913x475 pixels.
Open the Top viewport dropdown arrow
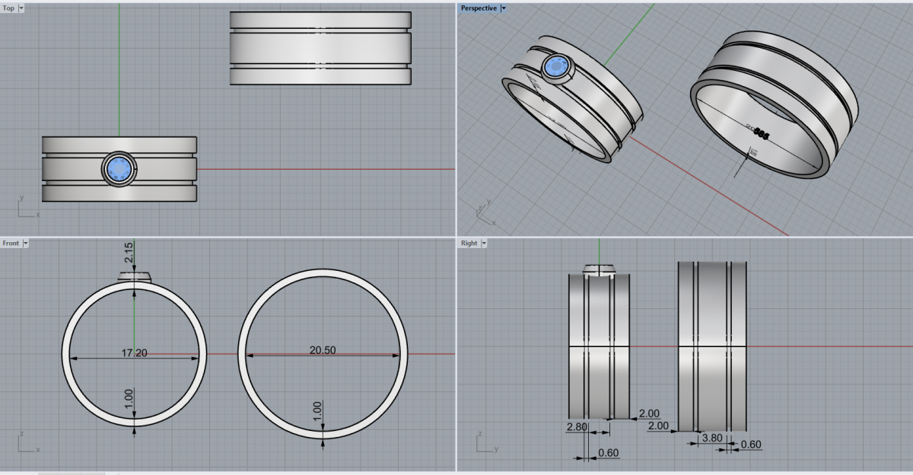pos(21,8)
